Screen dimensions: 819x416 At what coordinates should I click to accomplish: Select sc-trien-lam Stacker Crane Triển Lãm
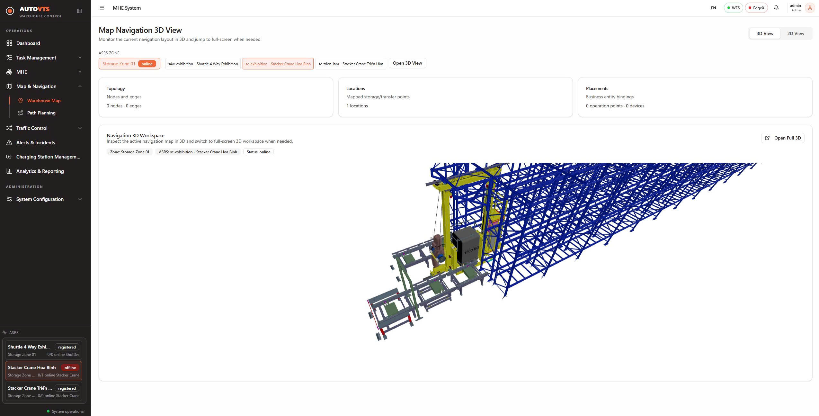tap(351, 64)
